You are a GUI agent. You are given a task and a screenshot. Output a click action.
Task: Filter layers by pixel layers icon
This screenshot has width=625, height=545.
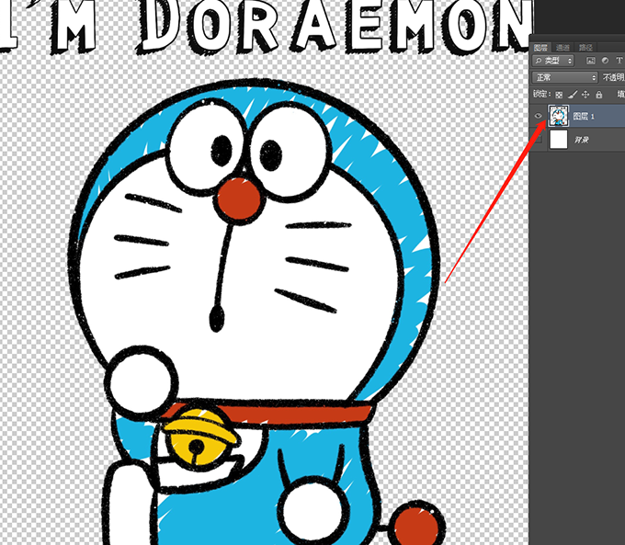[x=590, y=61]
